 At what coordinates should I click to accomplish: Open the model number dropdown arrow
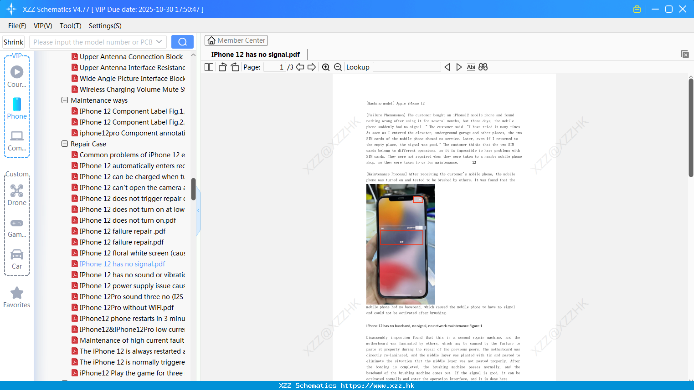pyautogui.click(x=159, y=42)
